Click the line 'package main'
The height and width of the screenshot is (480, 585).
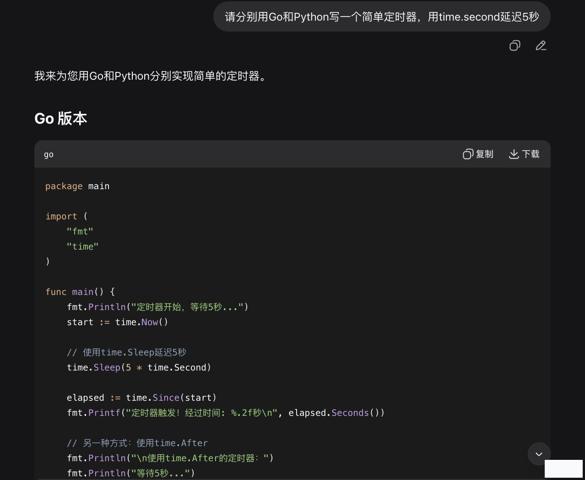pos(77,186)
